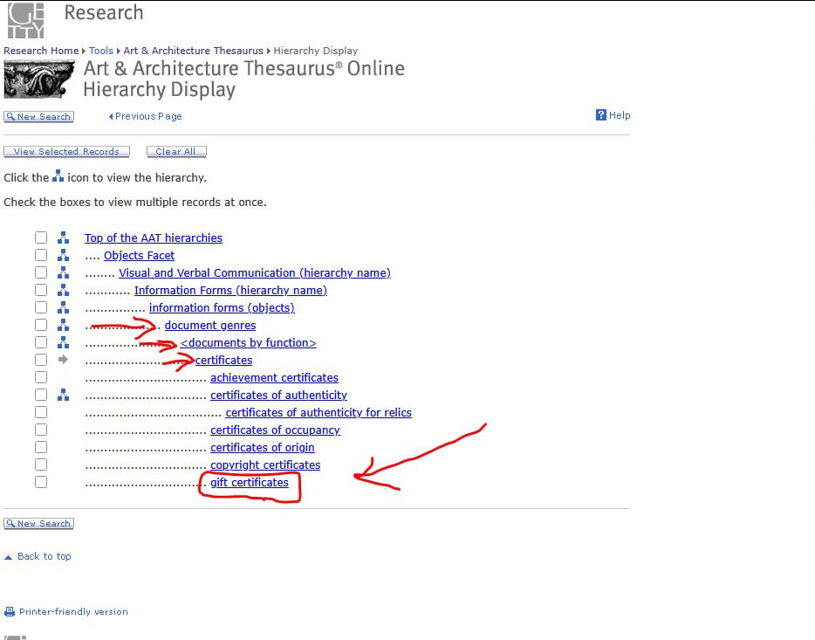Open the achievement certificates link
The width and height of the screenshot is (815, 640).
[x=275, y=377]
